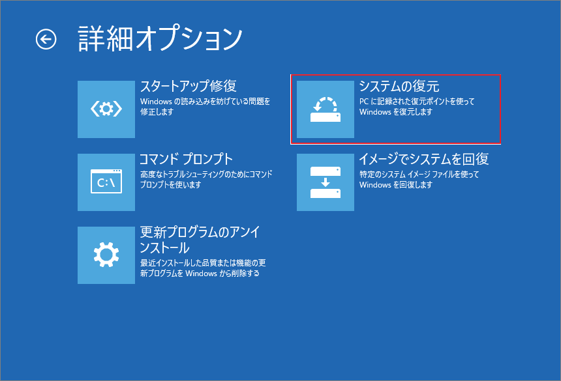
Task: Select the Command Prompt C:\ icon
Action: point(106,183)
